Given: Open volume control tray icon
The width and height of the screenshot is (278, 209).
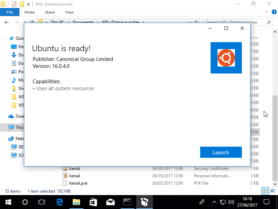Looking at the screenshot, I should pos(231,202).
